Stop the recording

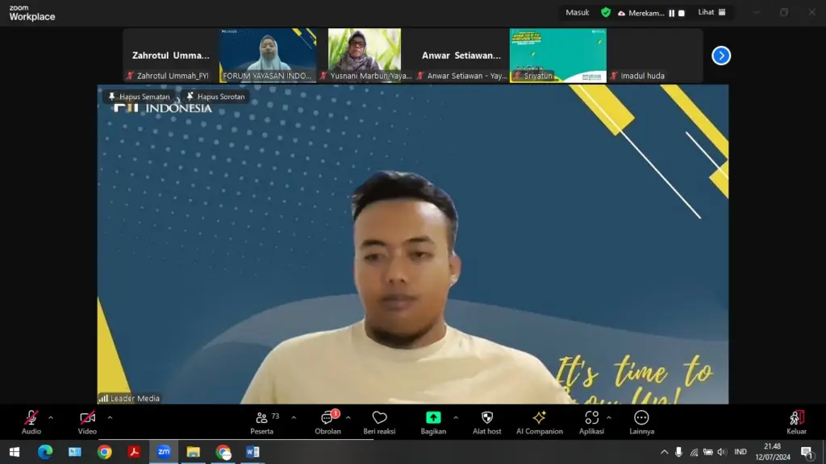pos(682,13)
